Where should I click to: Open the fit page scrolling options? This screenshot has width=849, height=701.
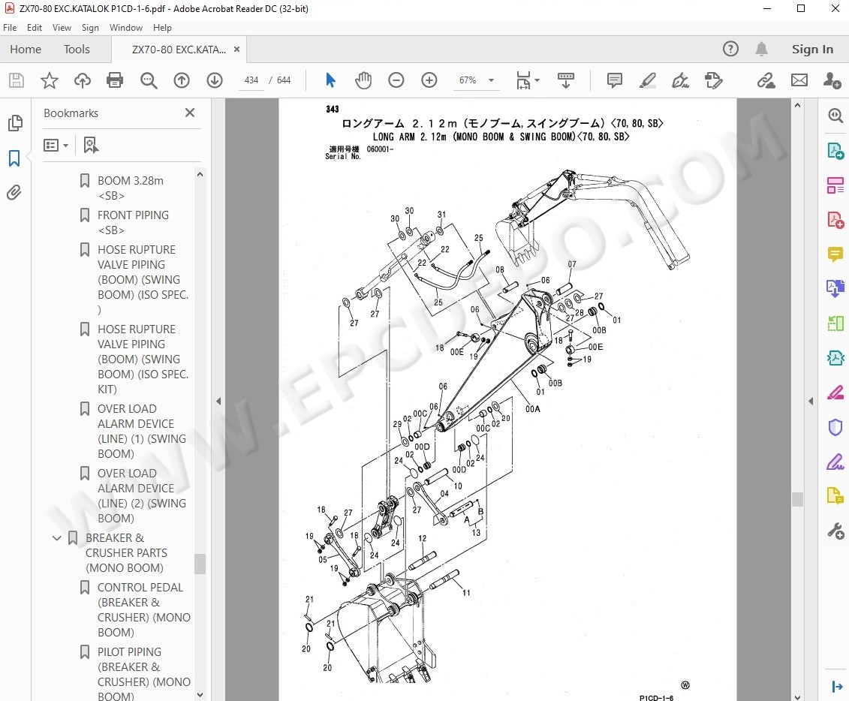[528, 80]
